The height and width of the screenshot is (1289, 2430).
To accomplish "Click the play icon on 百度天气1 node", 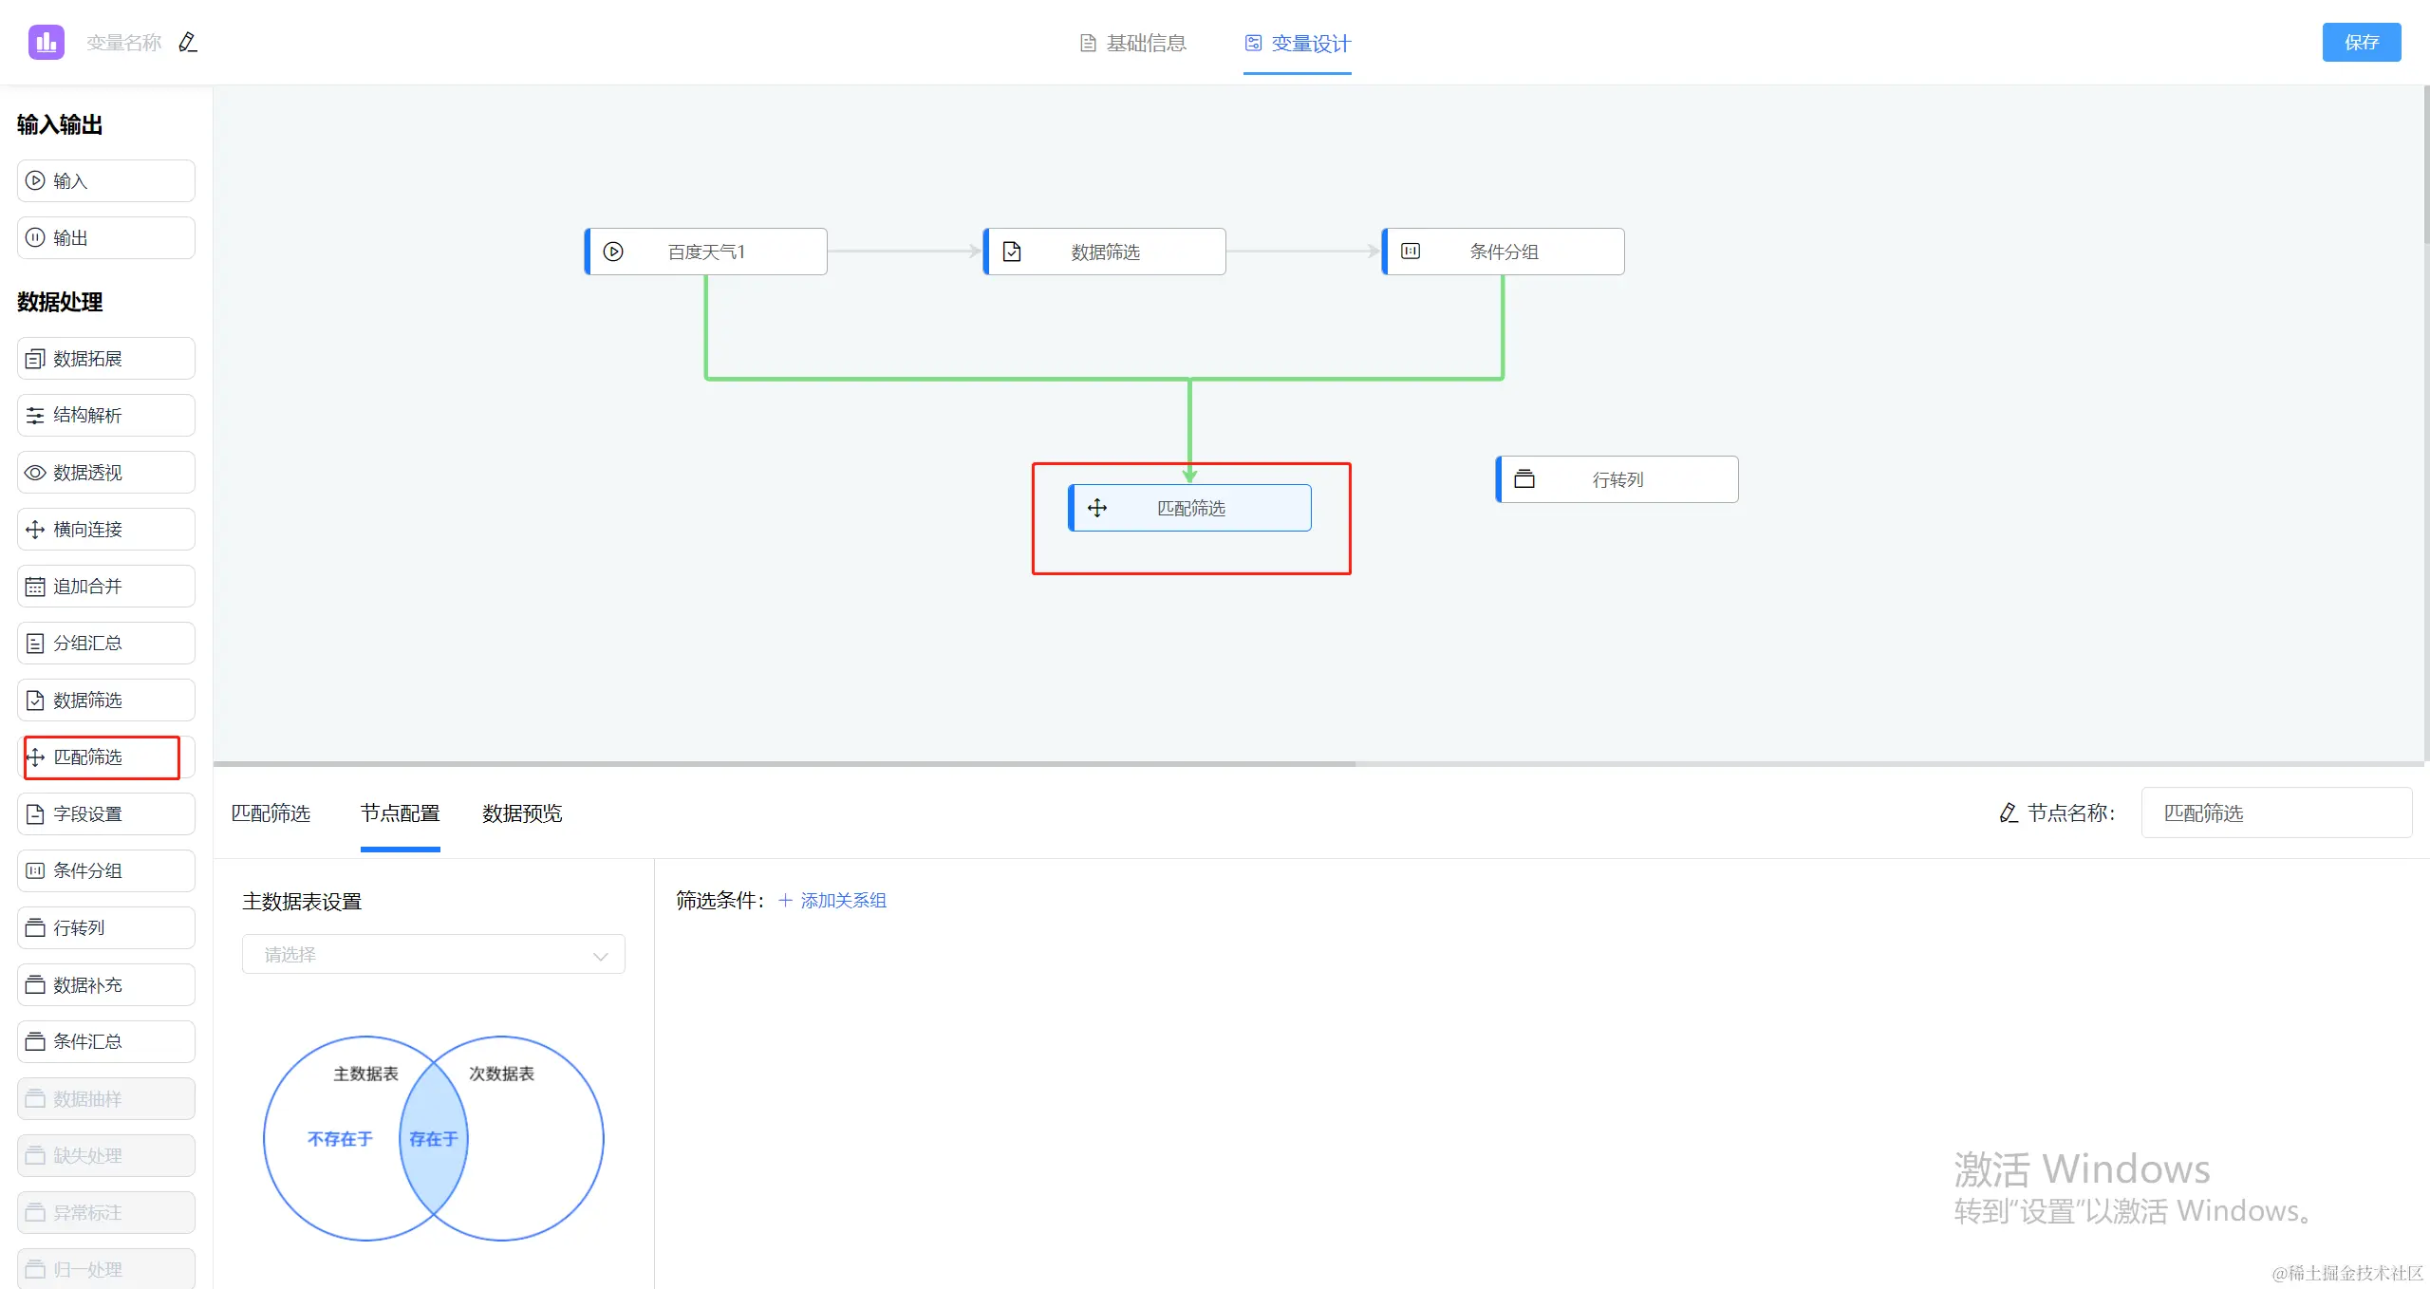I will [613, 252].
